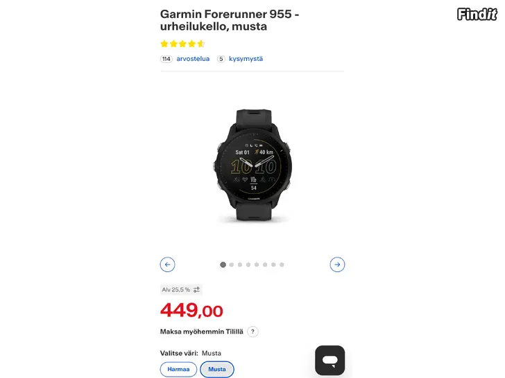
Task: Toggle the Alv 25,5 % tax switch icon
Action: [196, 289]
